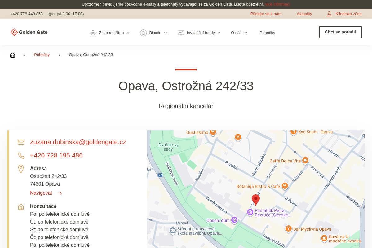Click the envelope icon beside the e-mail address
This screenshot has width=372, height=248.
coord(21,142)
